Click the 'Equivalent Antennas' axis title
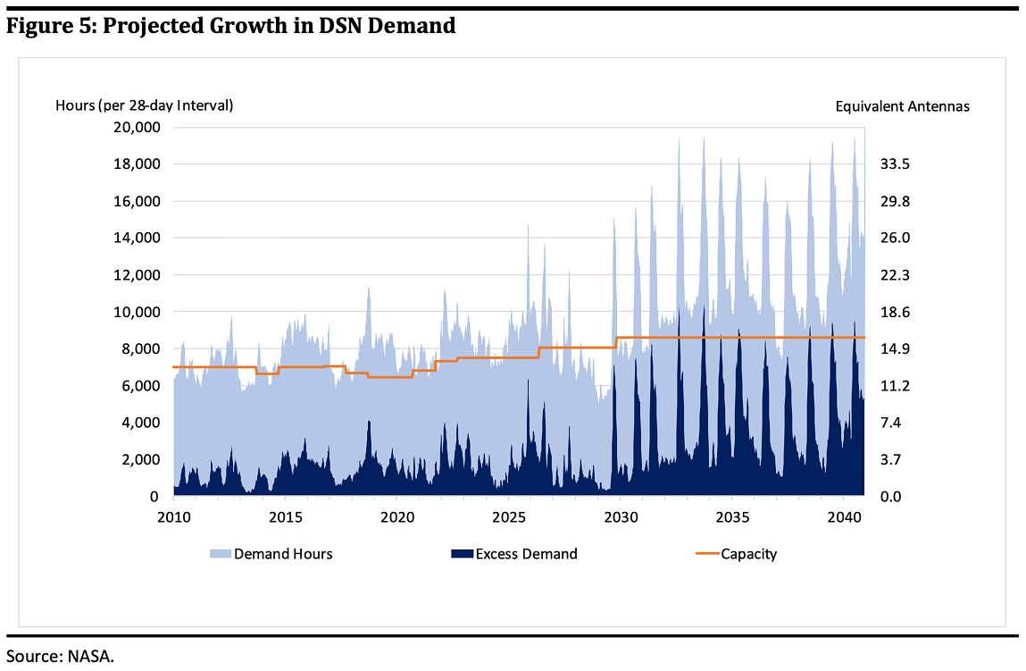 point(902,106)
